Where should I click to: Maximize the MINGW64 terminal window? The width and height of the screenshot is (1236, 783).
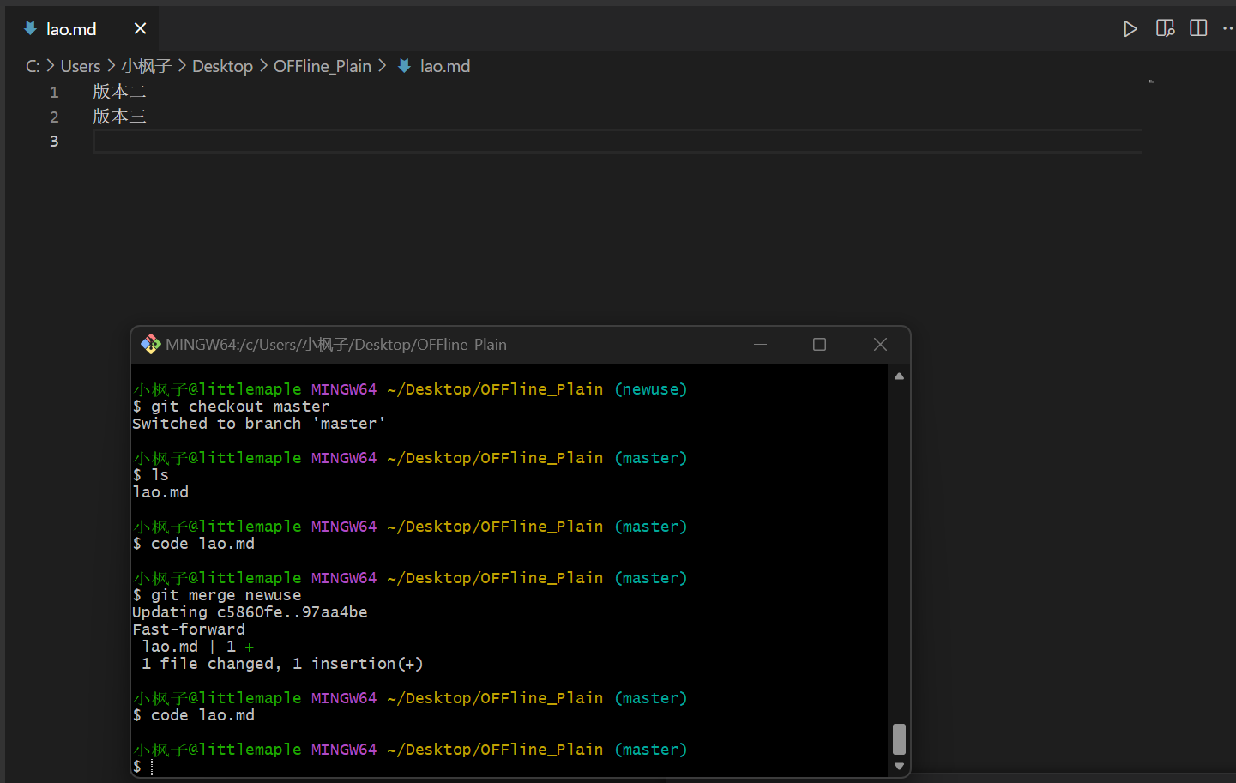click(x=819, y=345)
